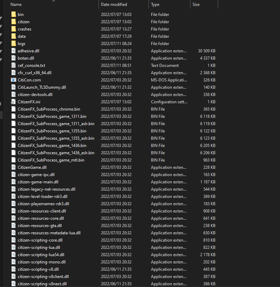Image resolution: width=280 pixels, height=287 pixels.
Task: Click date 2022/07/11 08:24 of logs folder
Action: (116, 44)
